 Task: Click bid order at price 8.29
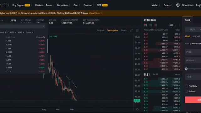point(162,85)
